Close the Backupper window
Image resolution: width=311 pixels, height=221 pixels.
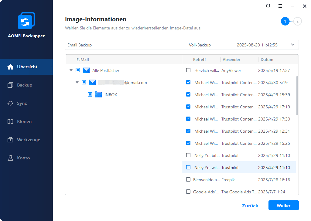(305, 6)
